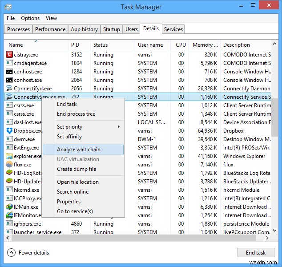Switch to the Services tab
The height and width of the screenshot is (267, 282).
pyautogui.click(x=173, y=29)
